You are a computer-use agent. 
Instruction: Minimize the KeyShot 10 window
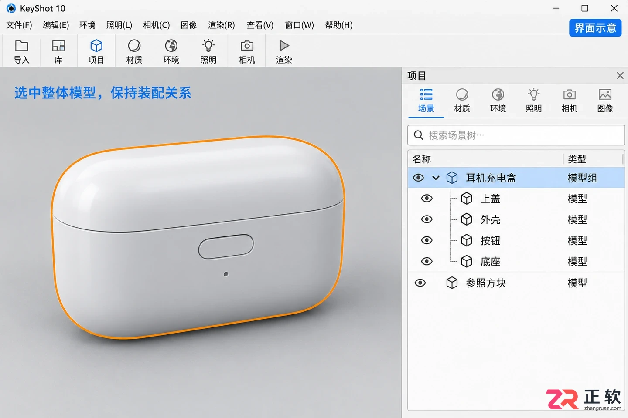click(556, 8)
